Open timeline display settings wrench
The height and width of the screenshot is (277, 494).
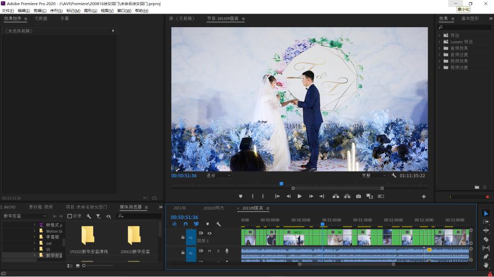tap(218, 224)
